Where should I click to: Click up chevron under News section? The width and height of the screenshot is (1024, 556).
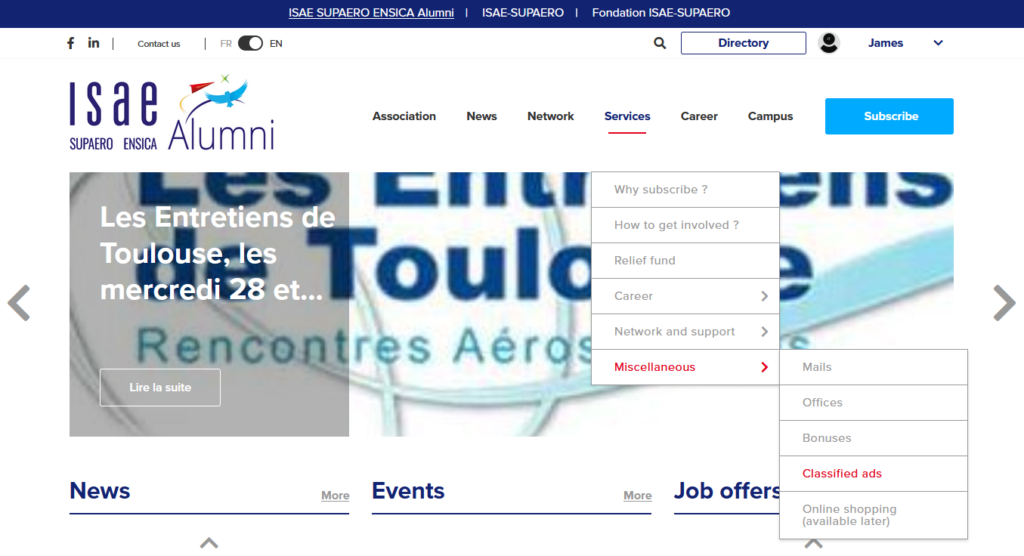coord(209,542)
